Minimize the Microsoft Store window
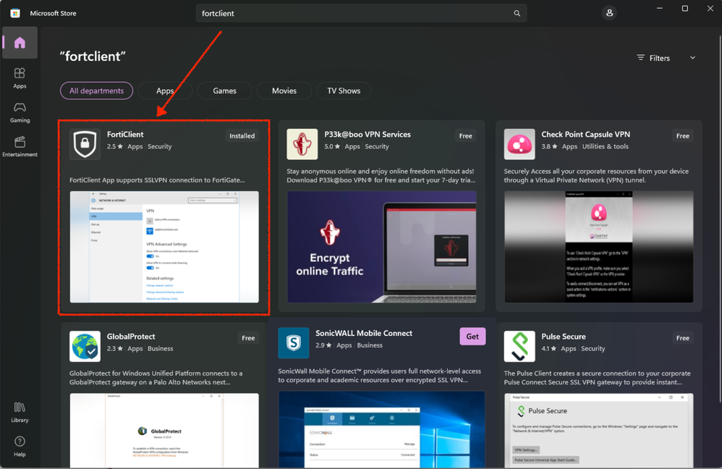The width and height of the screenshot is (722, 469). [x=659, y=9]
